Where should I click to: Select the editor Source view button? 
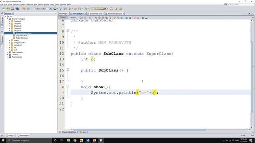click(x=63, y=17)
